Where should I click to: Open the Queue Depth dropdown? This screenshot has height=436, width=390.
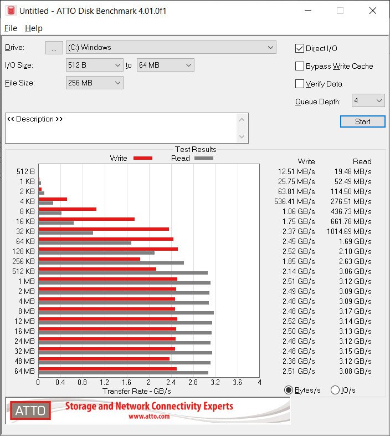point(368,100)
